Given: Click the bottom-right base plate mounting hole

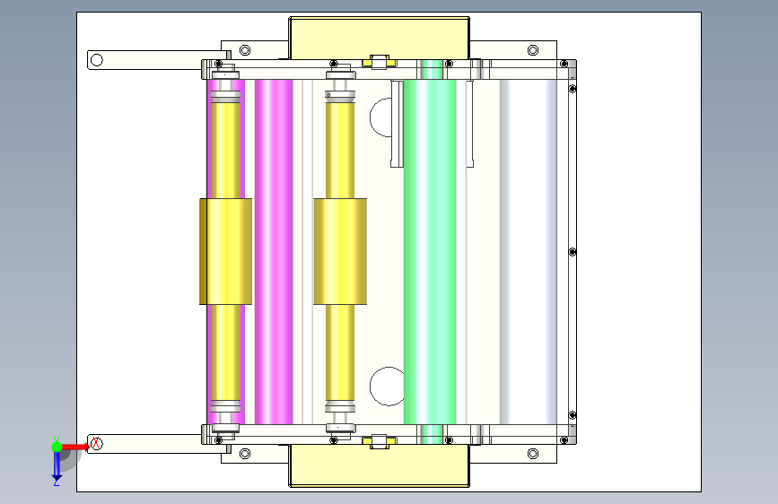Looking at the screenshot, I should pos(533,454).
